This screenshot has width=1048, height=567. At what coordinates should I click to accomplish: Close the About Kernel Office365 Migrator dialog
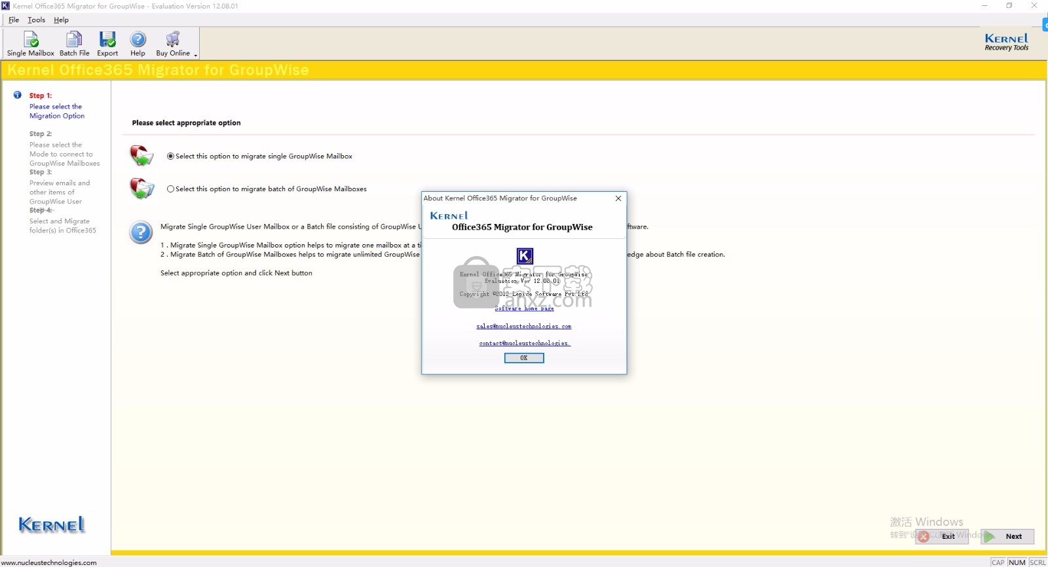(x=618, y=198)
